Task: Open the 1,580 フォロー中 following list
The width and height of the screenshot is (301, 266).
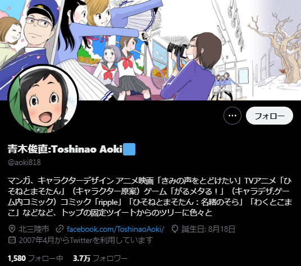Action: click(35, 258)
